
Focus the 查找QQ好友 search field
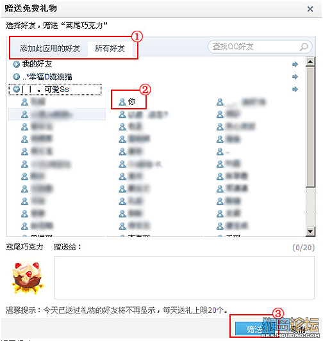[260, 47]
